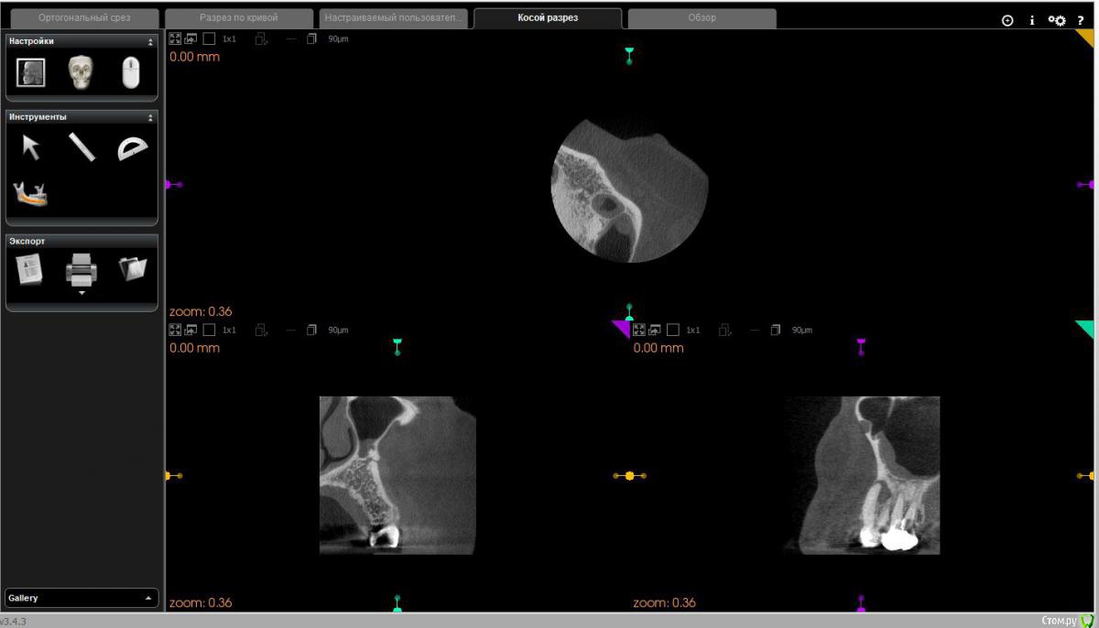Click the info "i" button
Viewport: 1099px width, 628px height.
[x=1032, y=20]
